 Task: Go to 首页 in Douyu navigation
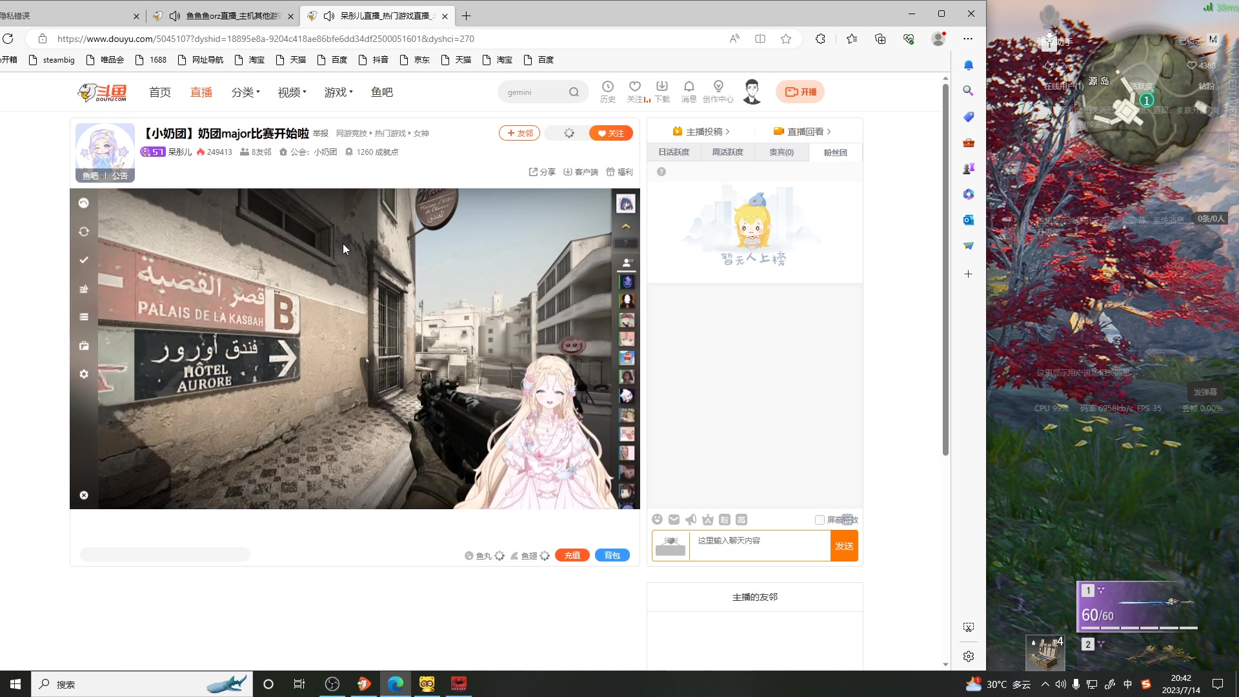(x=160, y=92)
